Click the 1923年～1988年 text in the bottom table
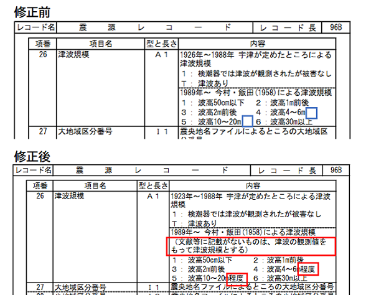 point(197,197)
